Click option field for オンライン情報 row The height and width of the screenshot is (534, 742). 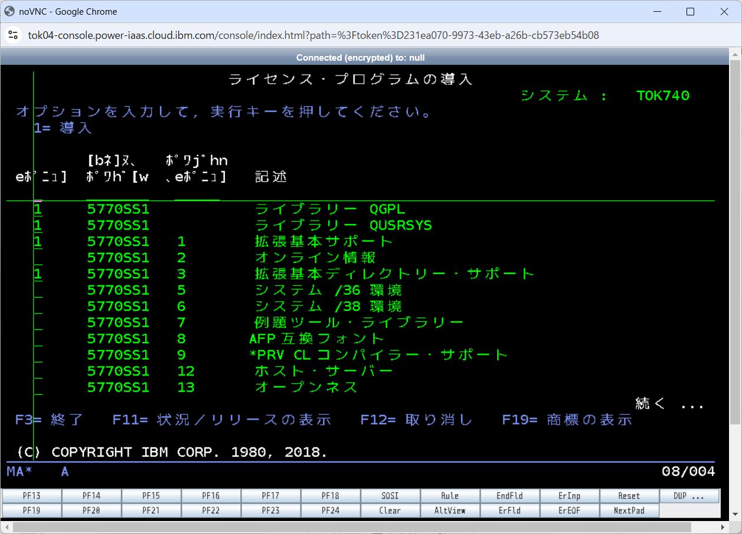coord(38,258)
